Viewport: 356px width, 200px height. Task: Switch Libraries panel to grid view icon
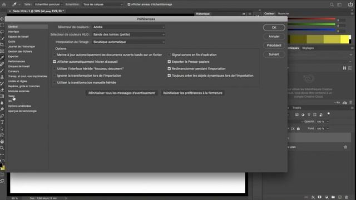344,68
